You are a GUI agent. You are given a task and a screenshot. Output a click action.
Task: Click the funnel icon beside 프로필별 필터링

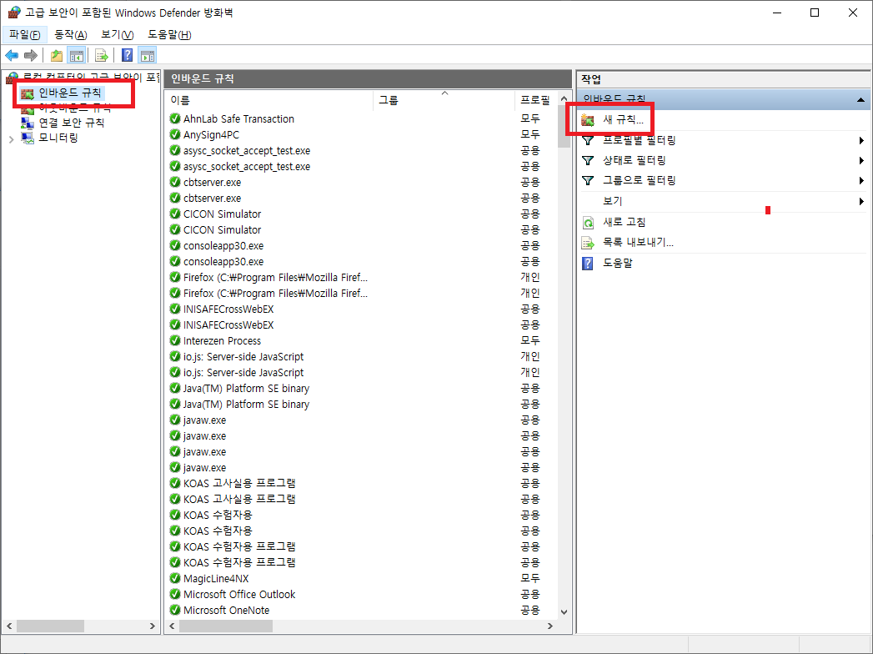click(x=587, y=140)
